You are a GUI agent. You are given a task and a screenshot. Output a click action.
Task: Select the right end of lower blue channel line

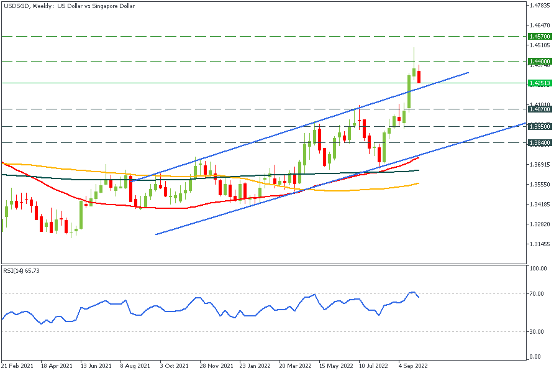click(525, 123)
